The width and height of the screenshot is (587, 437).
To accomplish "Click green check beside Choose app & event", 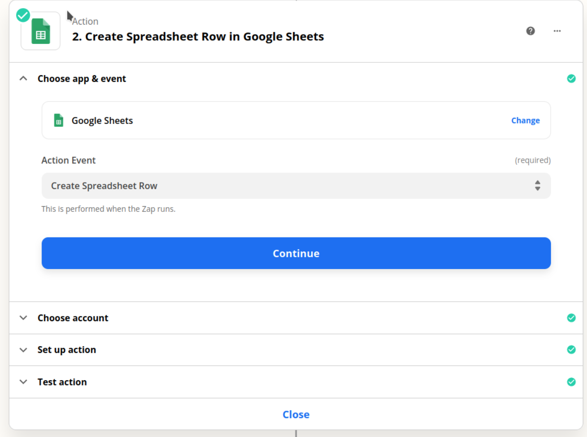I will [x=571, y=79].
